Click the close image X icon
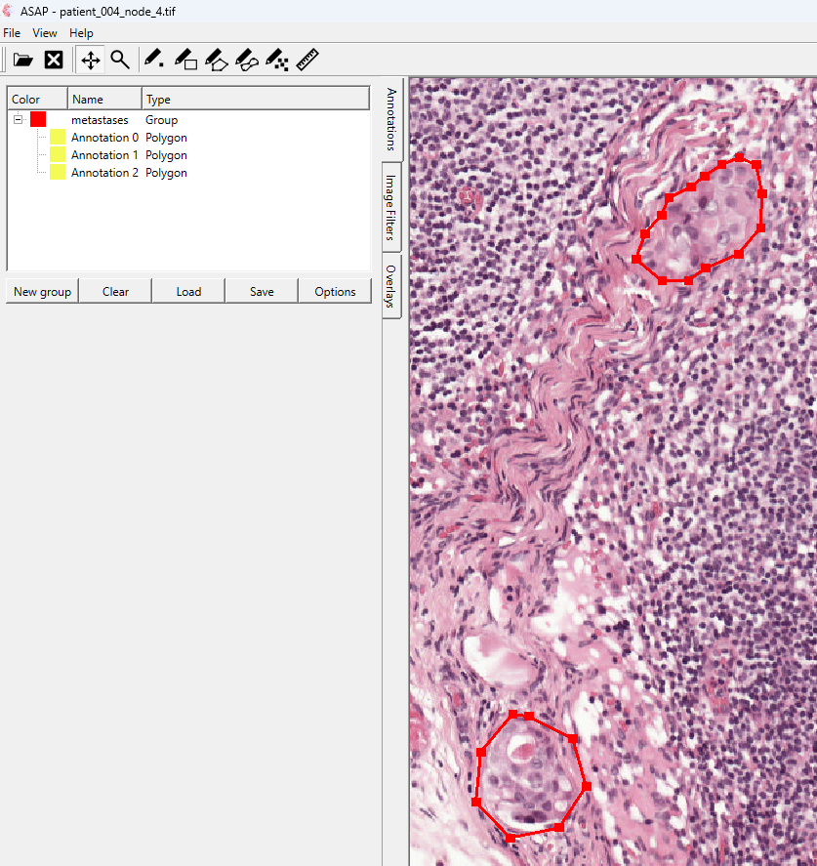The height and width of the screenshot is (866, 817). [55, 61]
